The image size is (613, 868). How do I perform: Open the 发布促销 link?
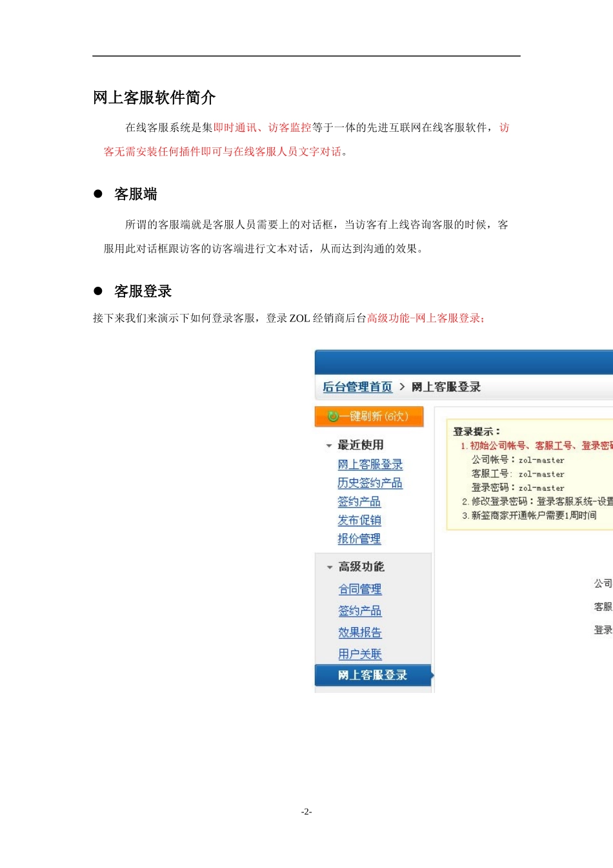pyautogui.click(x=359, y=521)
